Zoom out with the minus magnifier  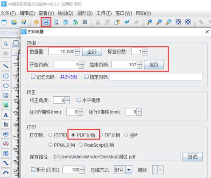tap(159, 22)
